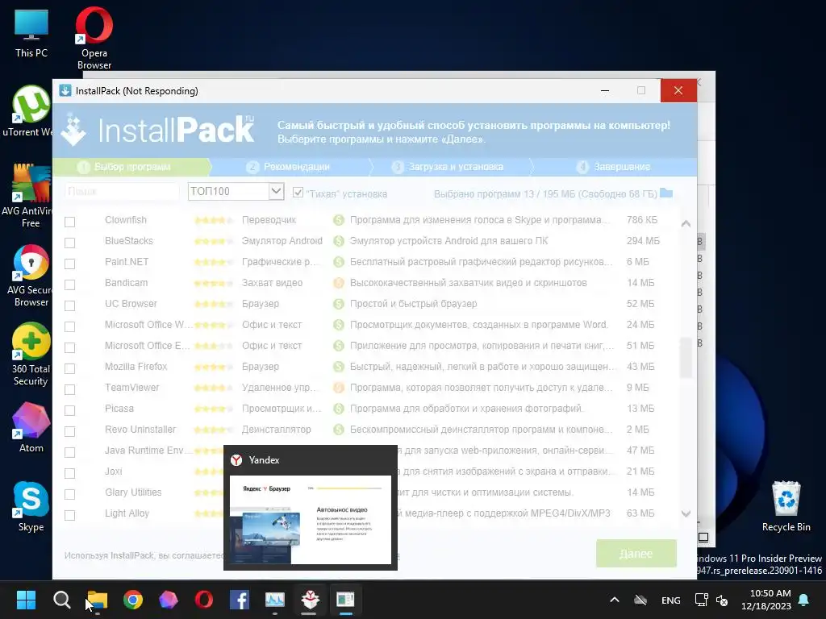Open the ТОП100 category dropdown
The image size is (826, 619).
[236, 191]
